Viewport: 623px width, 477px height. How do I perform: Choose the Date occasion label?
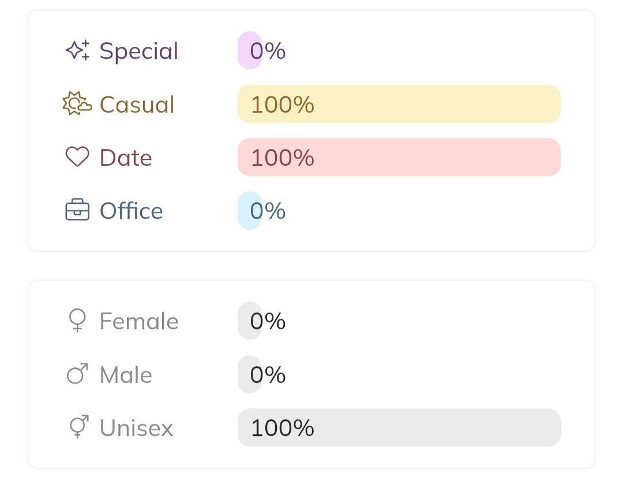coord(126,158)
